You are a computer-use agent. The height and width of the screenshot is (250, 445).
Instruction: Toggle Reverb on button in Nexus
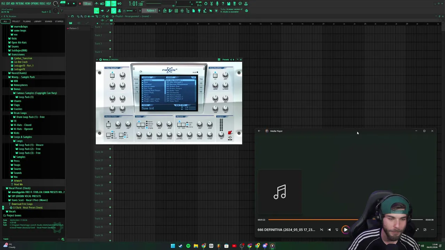pos(179,125)
